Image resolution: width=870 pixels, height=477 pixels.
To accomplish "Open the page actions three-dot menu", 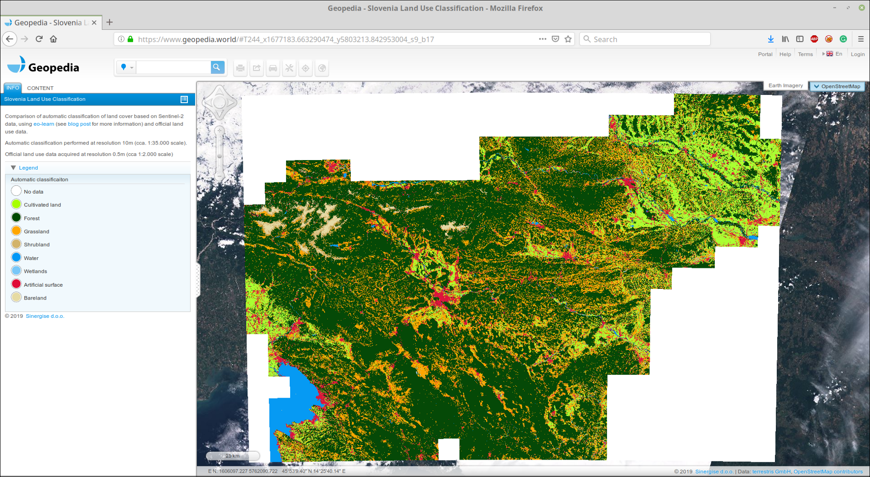I will point(542,39).
